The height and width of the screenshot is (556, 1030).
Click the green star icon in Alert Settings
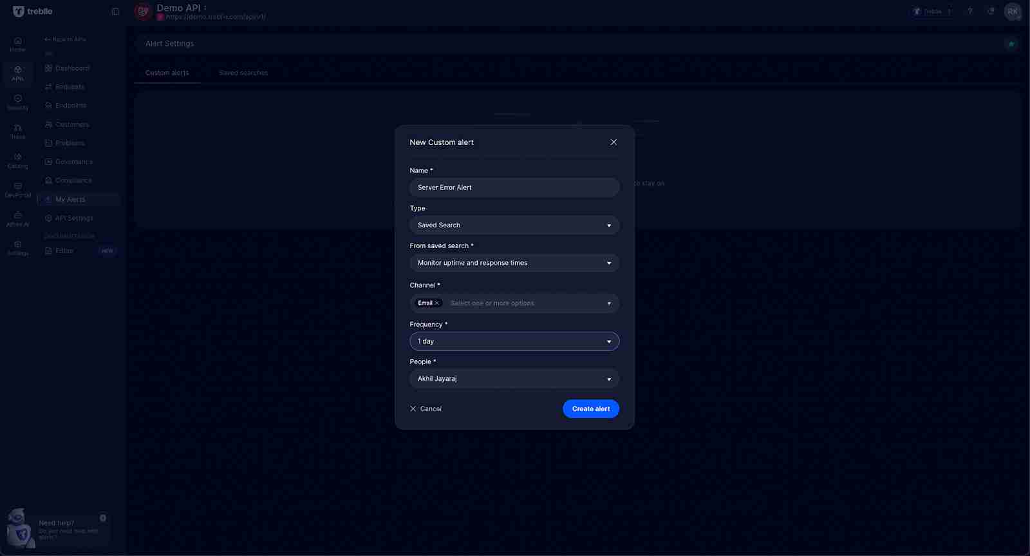pos(1011,44)
